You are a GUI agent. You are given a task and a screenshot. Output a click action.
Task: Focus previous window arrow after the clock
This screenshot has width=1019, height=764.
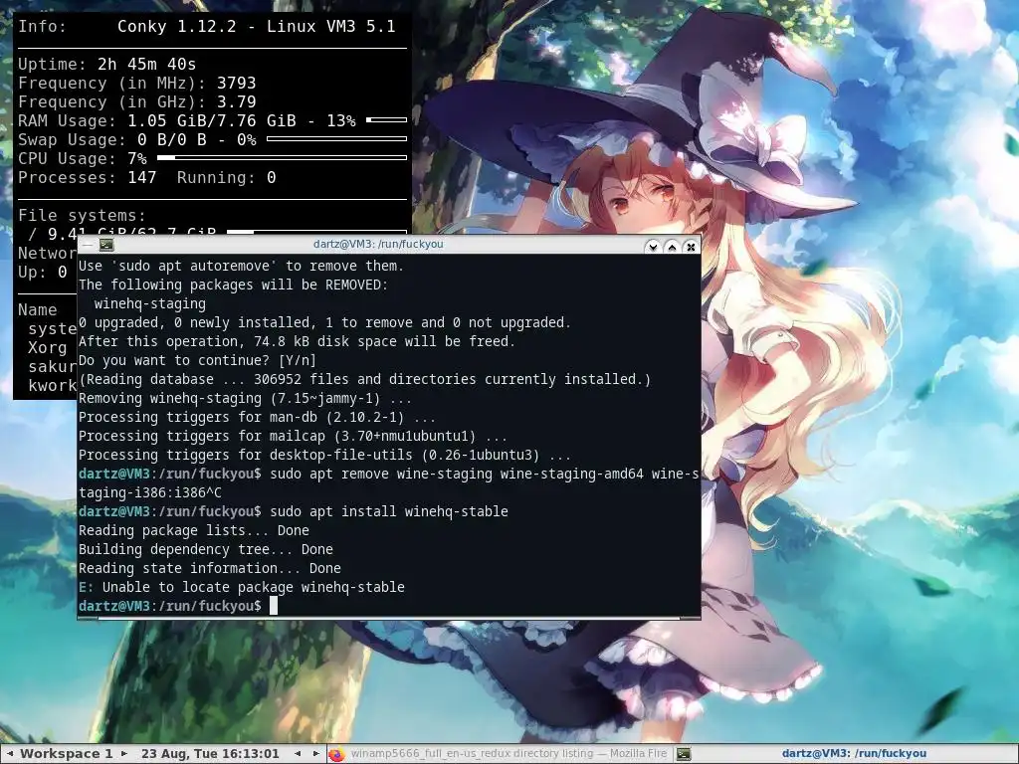[x=298, y=754]
